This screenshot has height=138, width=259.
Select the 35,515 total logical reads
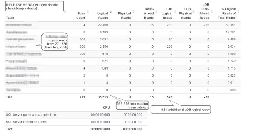(103, 97)
